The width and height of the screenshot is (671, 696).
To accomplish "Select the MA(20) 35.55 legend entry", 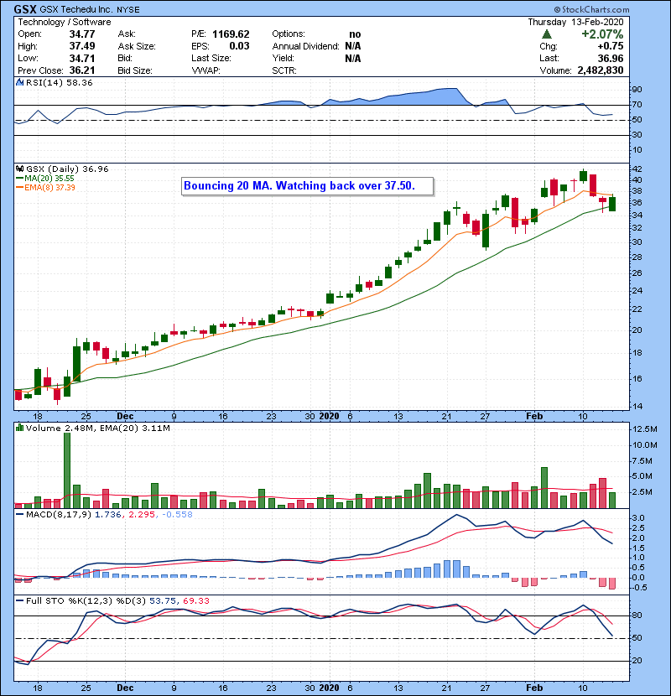I will pyautogui.click(x=45, y=178).
